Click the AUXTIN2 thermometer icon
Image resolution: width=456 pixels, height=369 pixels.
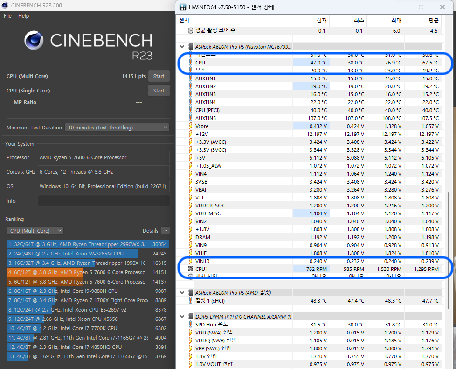click(191, 86)
